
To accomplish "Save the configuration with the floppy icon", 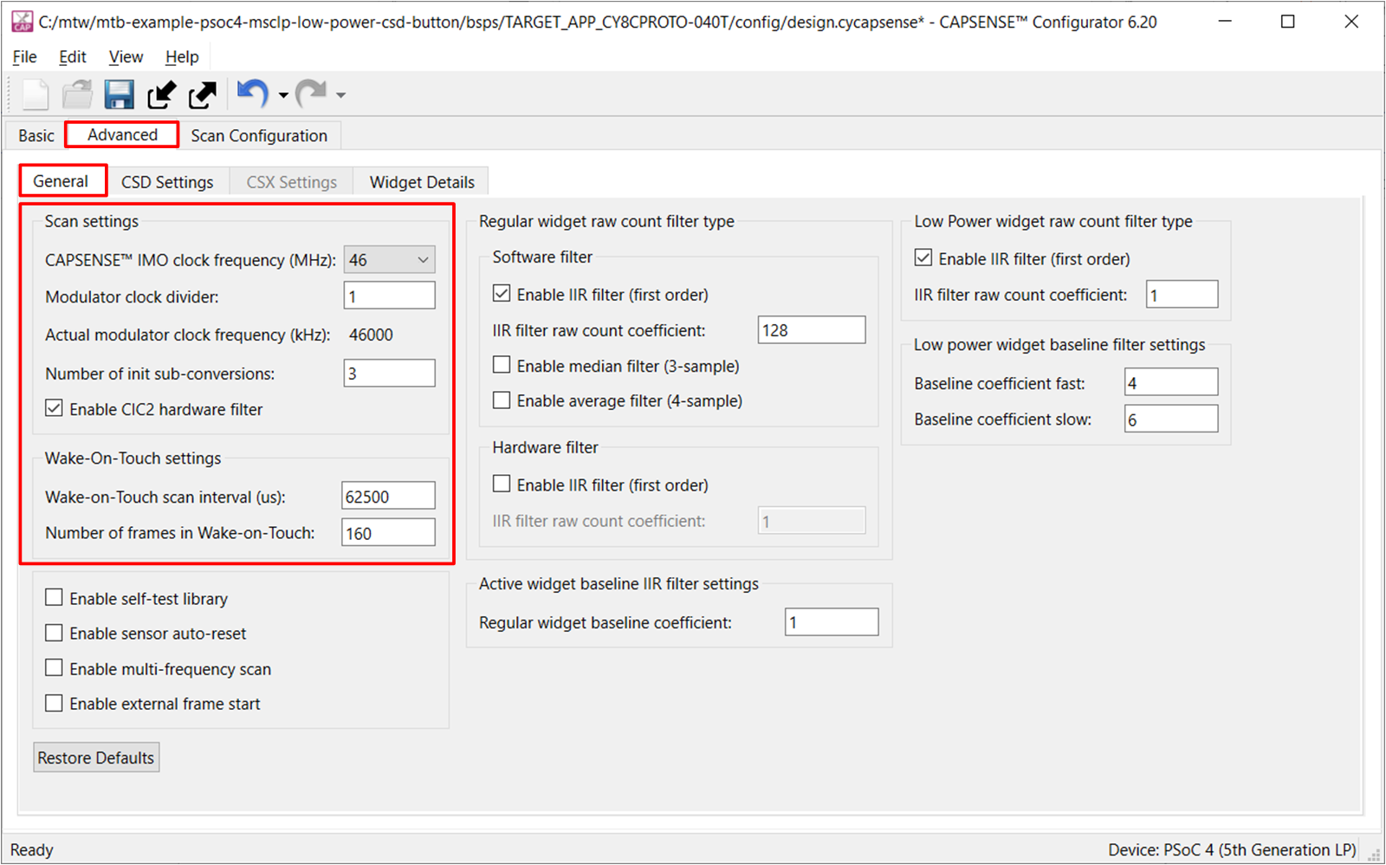I will [x=120, y=94].
